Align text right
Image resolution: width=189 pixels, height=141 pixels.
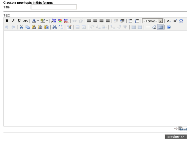pyautogui.click(x=101, y=21)
